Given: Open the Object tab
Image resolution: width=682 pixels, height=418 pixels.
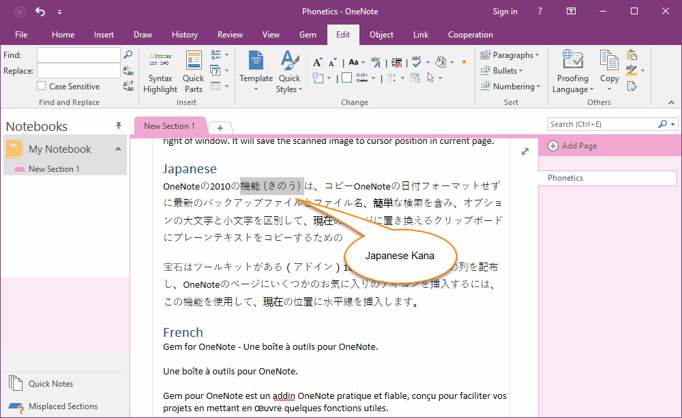Looking at the screenshot, I should tap(381, 35).
